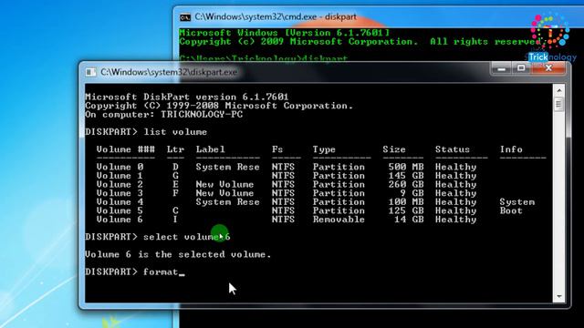Click the cmd.exe - diskpart title text
The height and width of the screenshot is (328, 584).
click(x=276, y=17)
